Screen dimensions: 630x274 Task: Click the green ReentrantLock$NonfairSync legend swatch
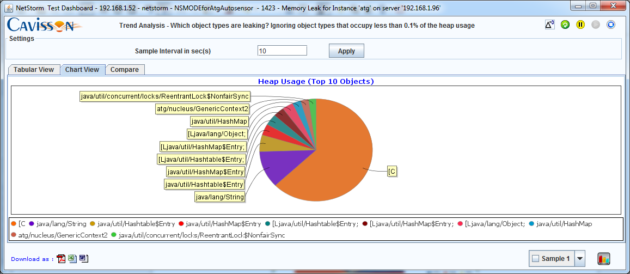(x=114, y=235)
